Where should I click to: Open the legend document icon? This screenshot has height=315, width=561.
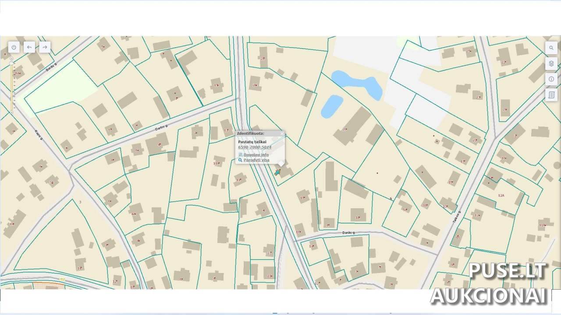coord(551,94)
